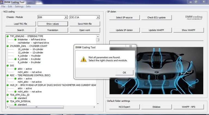The width and height of the screenshot is (209, 115).
Task: Click Load TRC-file button
Action: point(20,24)
